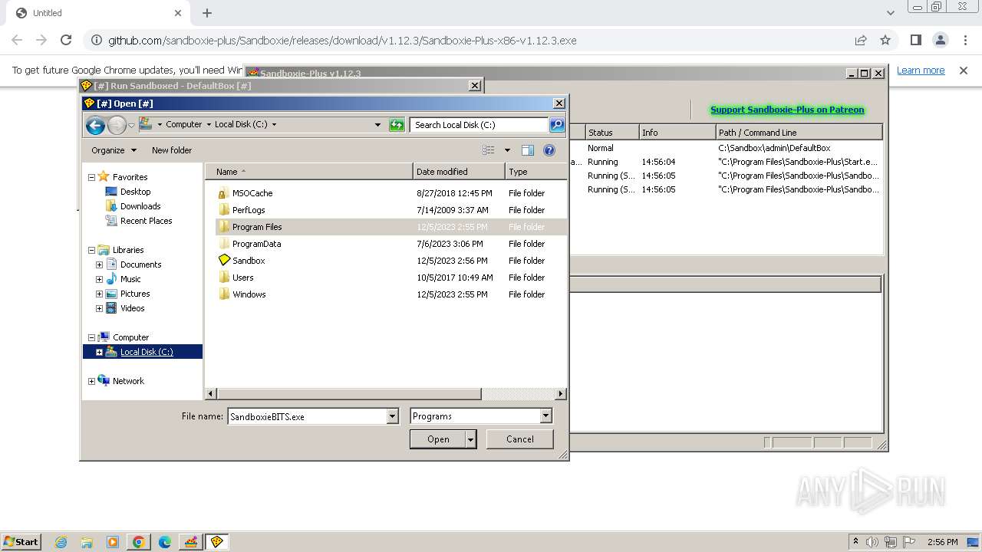The width and height of the screenshot is (982, 552).
Task: Click the Cancel button
Action: click(519, 439)
